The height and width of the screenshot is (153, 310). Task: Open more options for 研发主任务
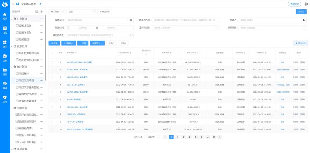(41, 26)
